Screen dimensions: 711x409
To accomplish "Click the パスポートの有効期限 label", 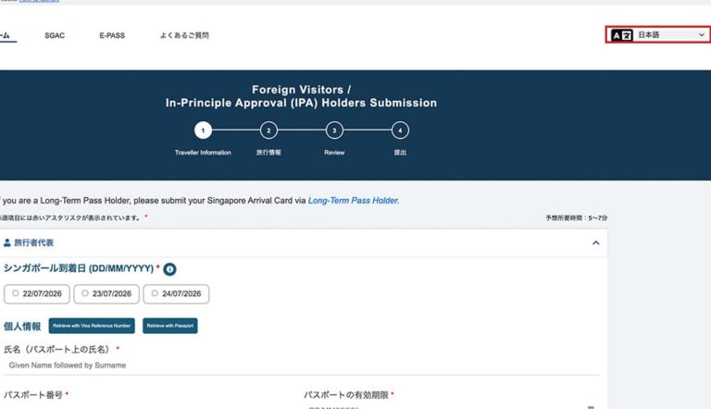I will [x=346, y=395].
